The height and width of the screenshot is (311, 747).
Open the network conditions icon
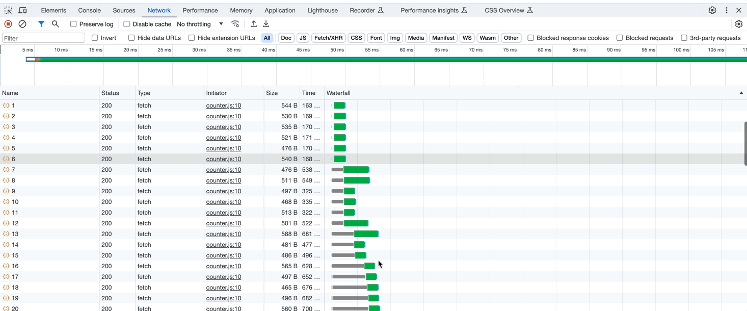click(x=235, y=24)
